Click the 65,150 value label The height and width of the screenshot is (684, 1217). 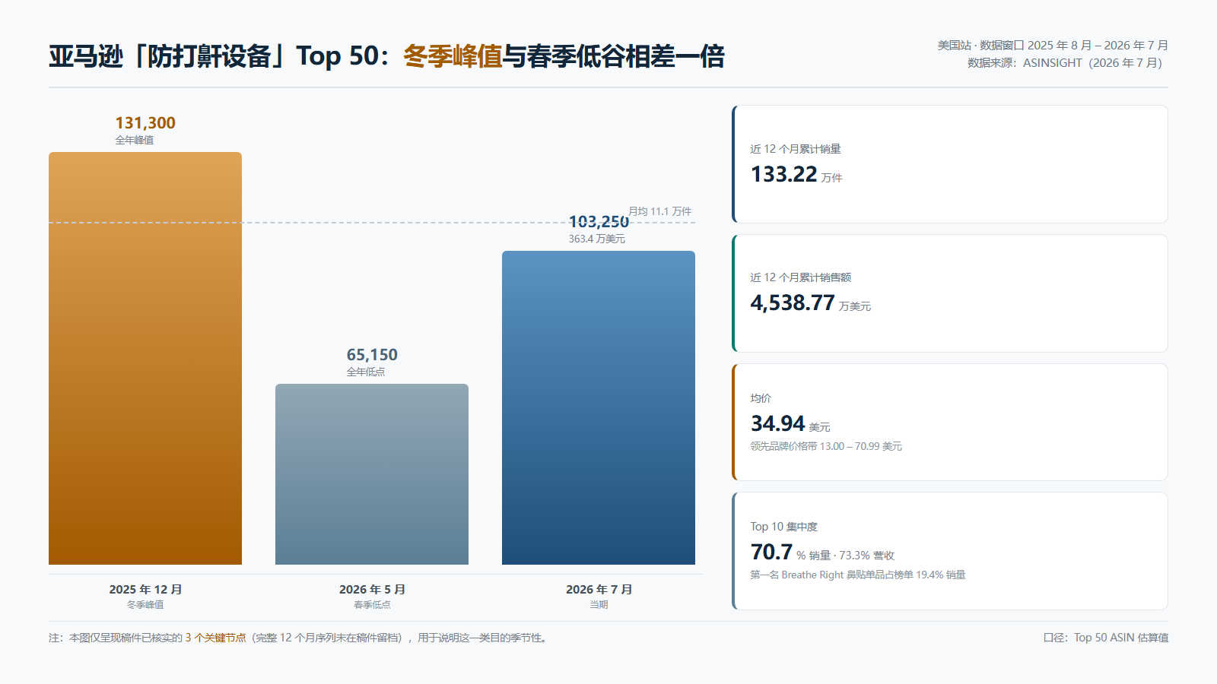coord(372,355)
